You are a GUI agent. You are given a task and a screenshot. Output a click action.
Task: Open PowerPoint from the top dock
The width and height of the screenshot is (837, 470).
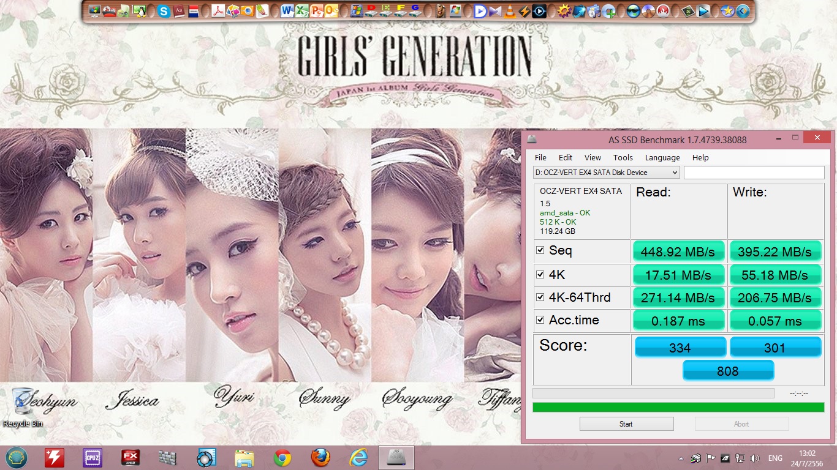click(317, 11)
